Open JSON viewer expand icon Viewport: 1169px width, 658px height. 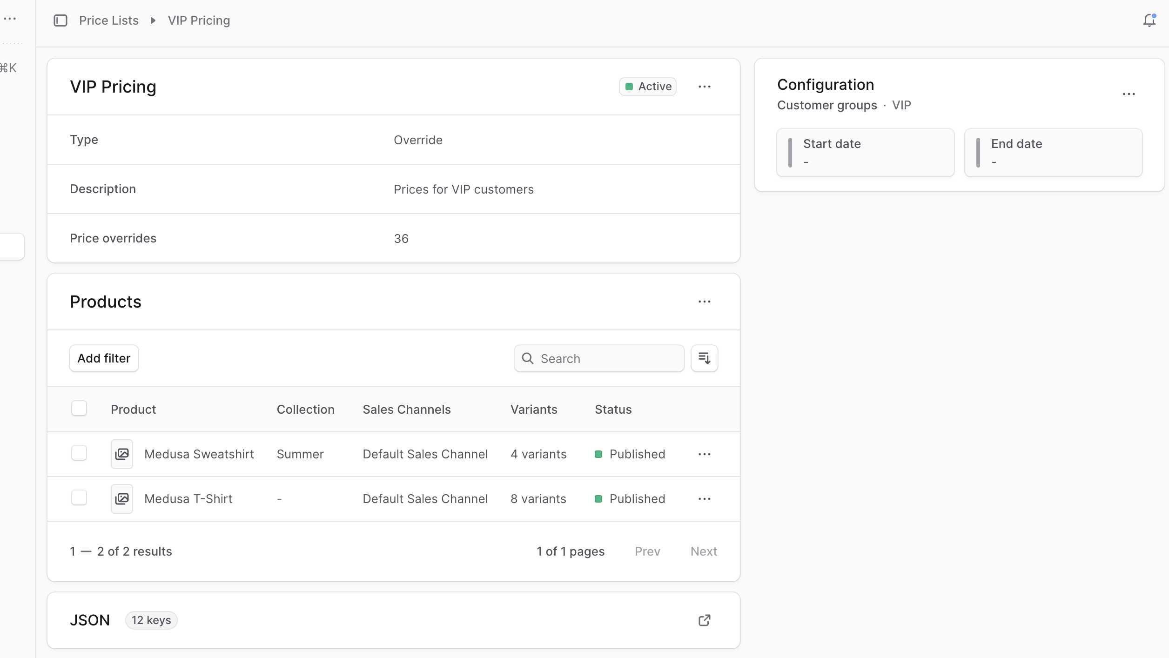click(x=704, y=620)
